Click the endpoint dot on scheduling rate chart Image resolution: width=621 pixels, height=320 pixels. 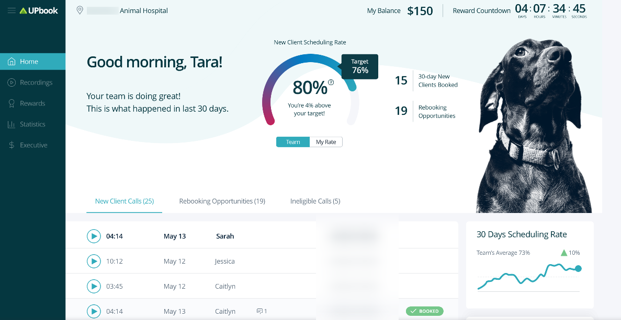[578, 269]
